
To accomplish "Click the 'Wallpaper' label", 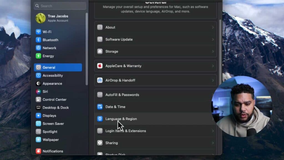I will point(51,140).
